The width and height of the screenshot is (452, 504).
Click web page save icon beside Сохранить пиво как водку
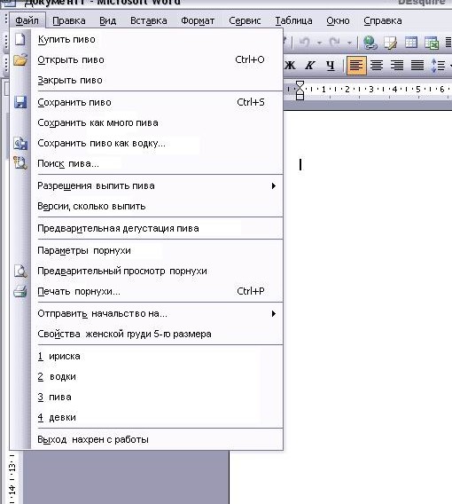tap(20, 143)
